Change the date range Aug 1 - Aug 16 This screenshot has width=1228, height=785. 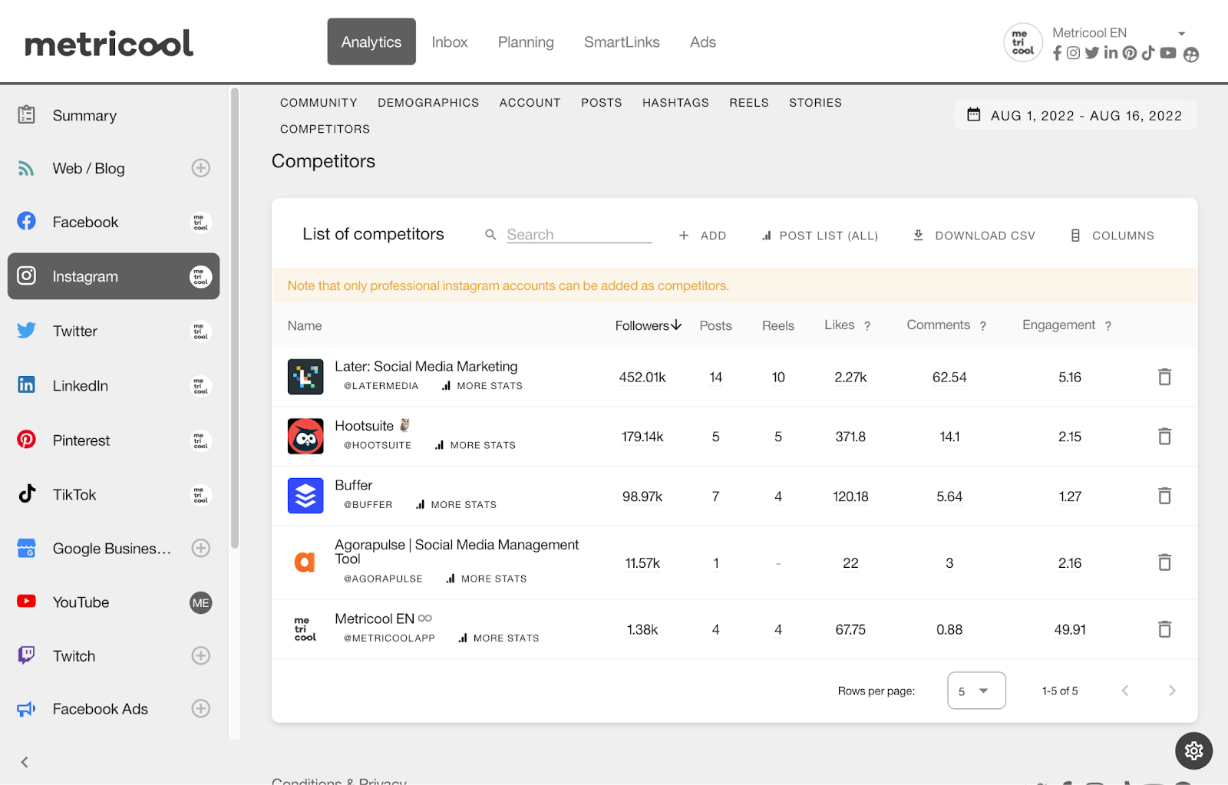[1075, 115]
